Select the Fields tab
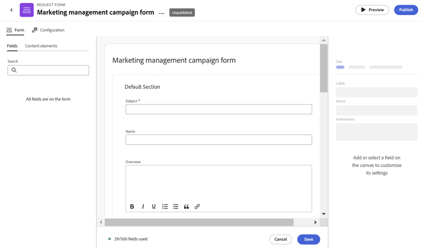The image size is (421, 248). tap(12, 46)
